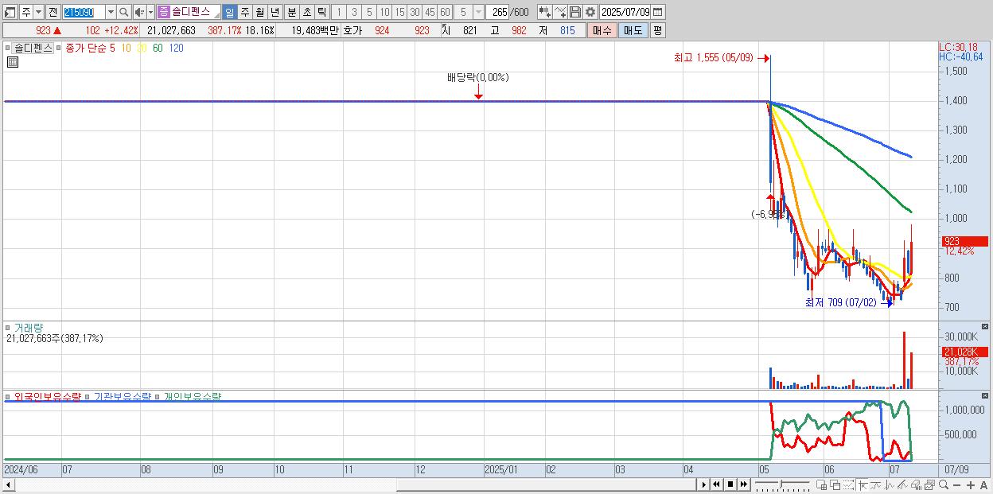Open stock search magnifier icon
993x494 pixels.
[124, 12]
